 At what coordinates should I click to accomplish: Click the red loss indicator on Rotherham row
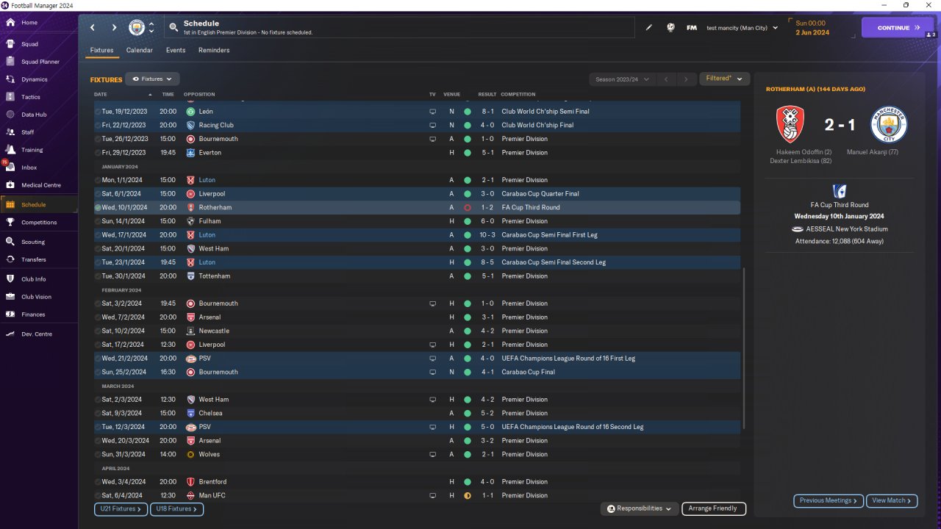coord(467,208)
